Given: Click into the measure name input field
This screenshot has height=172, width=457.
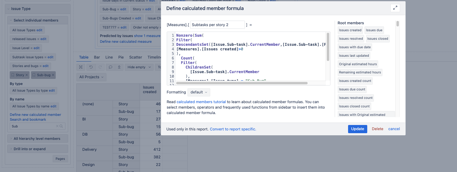Looking at the screenshot, I should (217, 25).
